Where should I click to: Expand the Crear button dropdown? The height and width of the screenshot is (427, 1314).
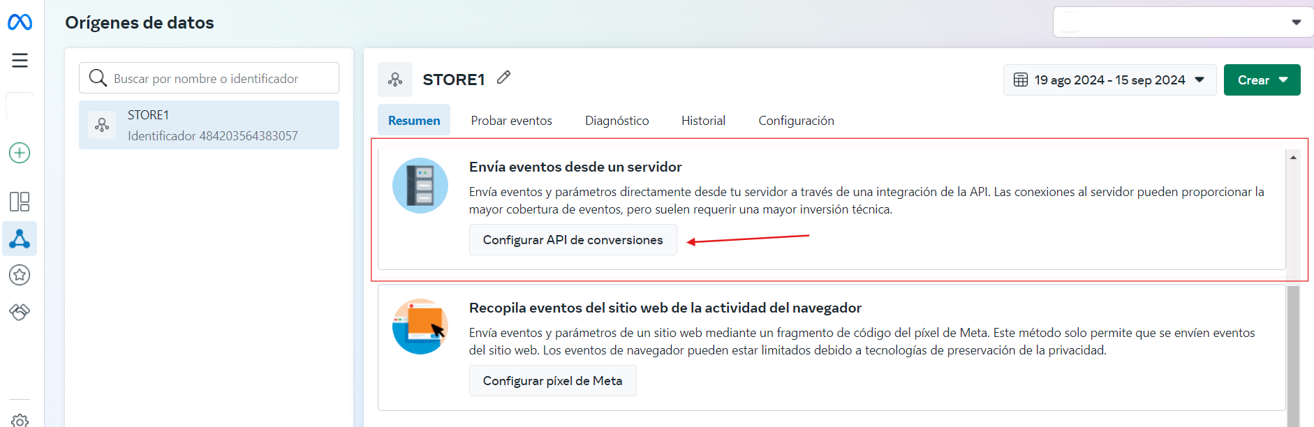pos(1262,80)
